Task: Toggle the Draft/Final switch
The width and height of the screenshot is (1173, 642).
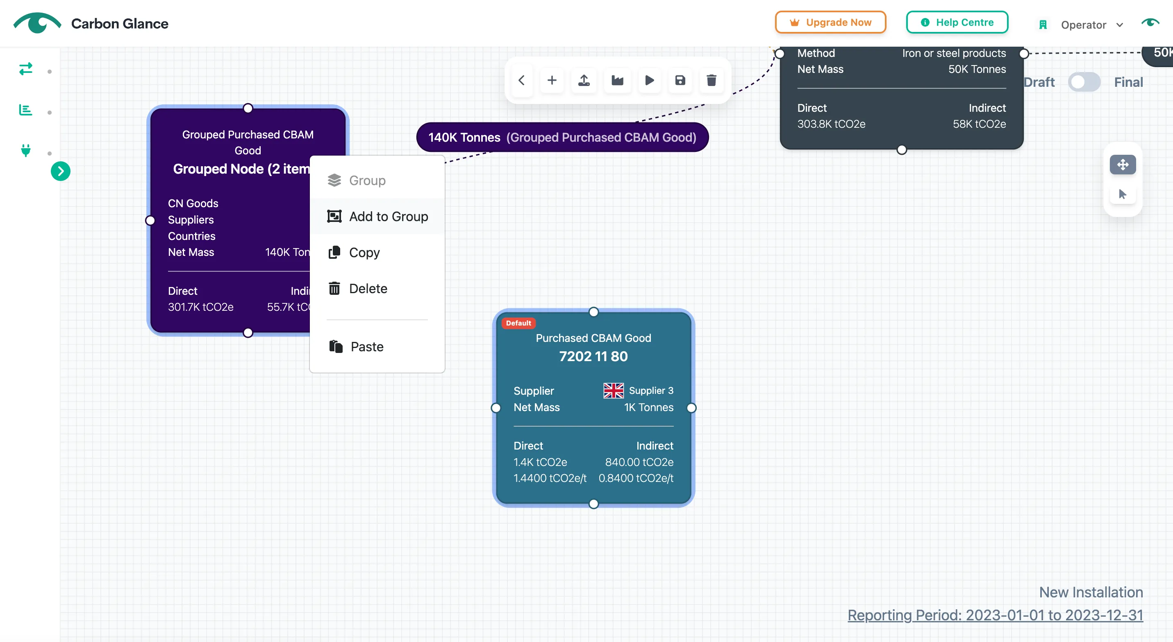Action: pyautogui.click(x=1084, y=82)
